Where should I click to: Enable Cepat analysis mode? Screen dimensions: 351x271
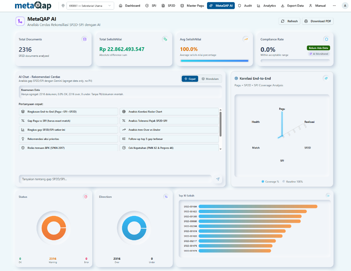click(x=190, y=79)
